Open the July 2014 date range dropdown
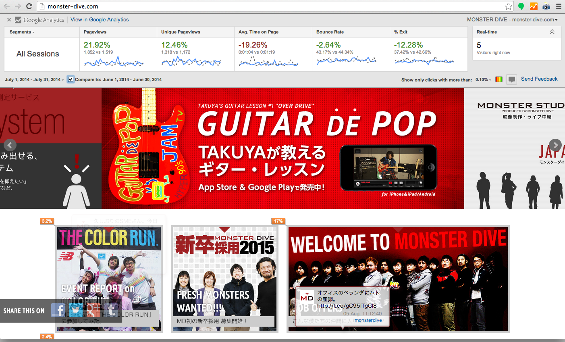 (x=34, y=79)
